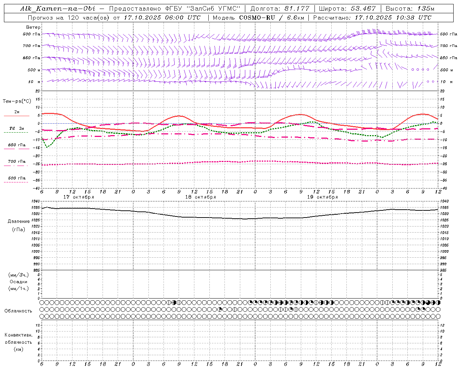This screenshot has width=459, height=367.
Task: Select the Td 2м dew point legend entry
Action: [x=17, y=128]
